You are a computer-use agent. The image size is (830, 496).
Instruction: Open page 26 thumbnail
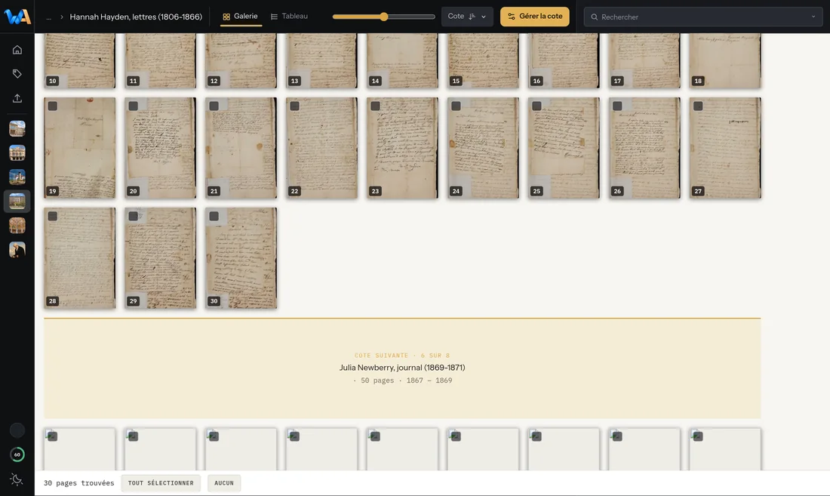(x=644, y=148)
